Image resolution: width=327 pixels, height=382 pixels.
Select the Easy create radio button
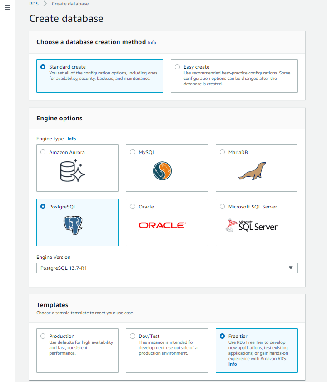pyautogui.click(x=178, y=67)
